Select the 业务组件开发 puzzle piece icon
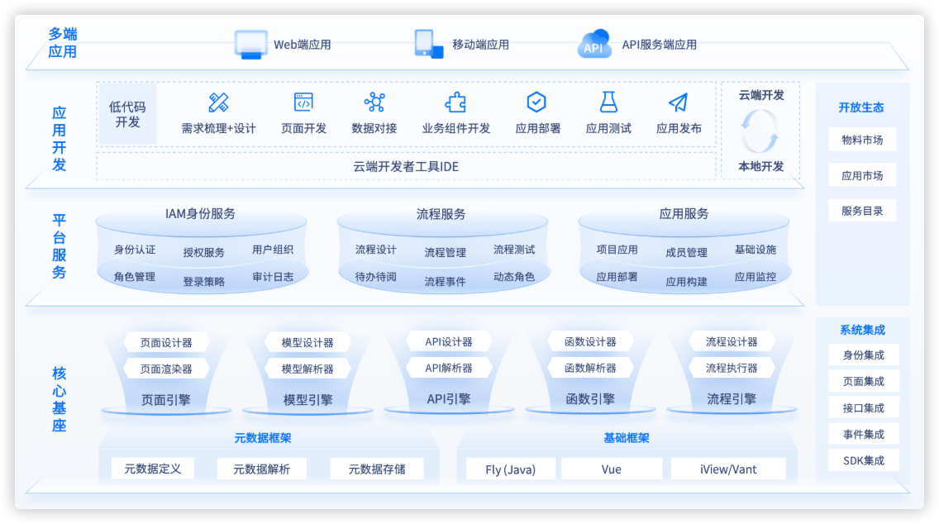The height and width of the screenshot is (524, 939). tap(455, 102)
